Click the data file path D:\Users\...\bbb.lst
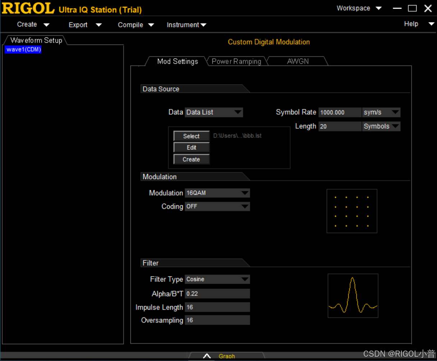 237,136
